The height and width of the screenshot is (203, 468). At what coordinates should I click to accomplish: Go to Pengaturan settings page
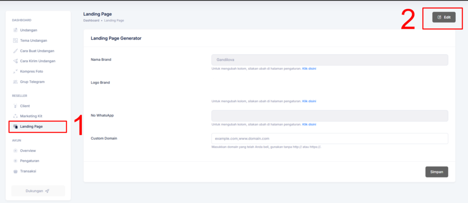(30, 161)
